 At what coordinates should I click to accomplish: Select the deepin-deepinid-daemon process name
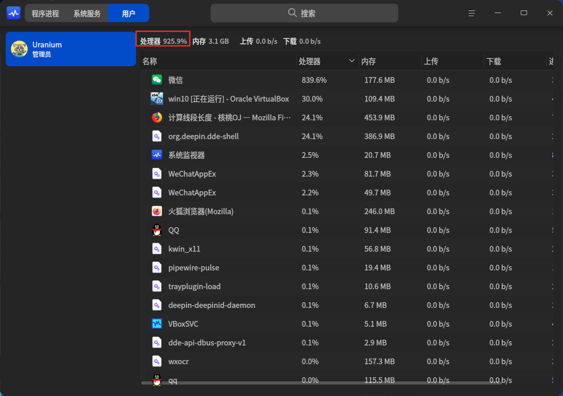pos(212,305)
